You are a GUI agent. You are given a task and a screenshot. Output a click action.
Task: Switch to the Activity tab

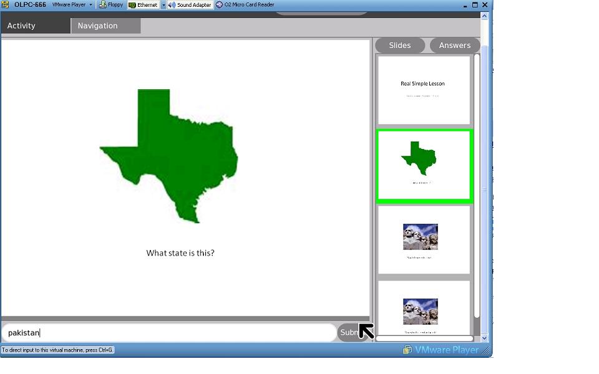[36, 26]
